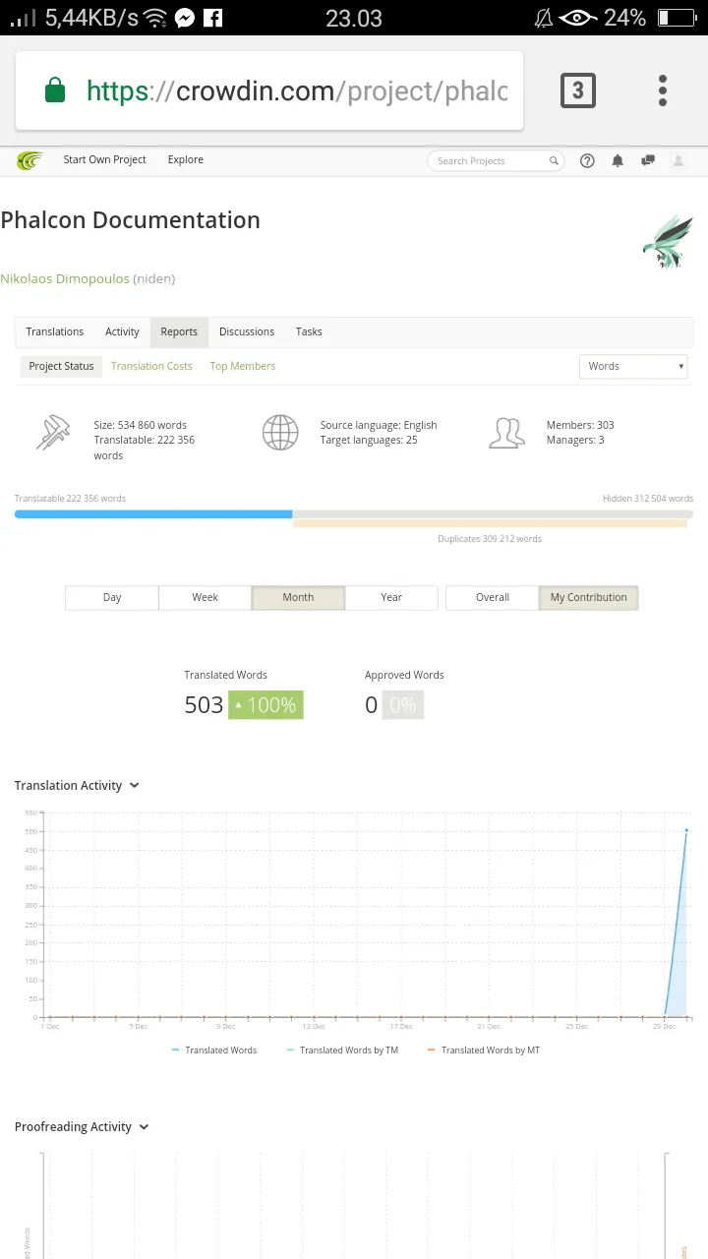Open the Discussions tab

(247, 331)
